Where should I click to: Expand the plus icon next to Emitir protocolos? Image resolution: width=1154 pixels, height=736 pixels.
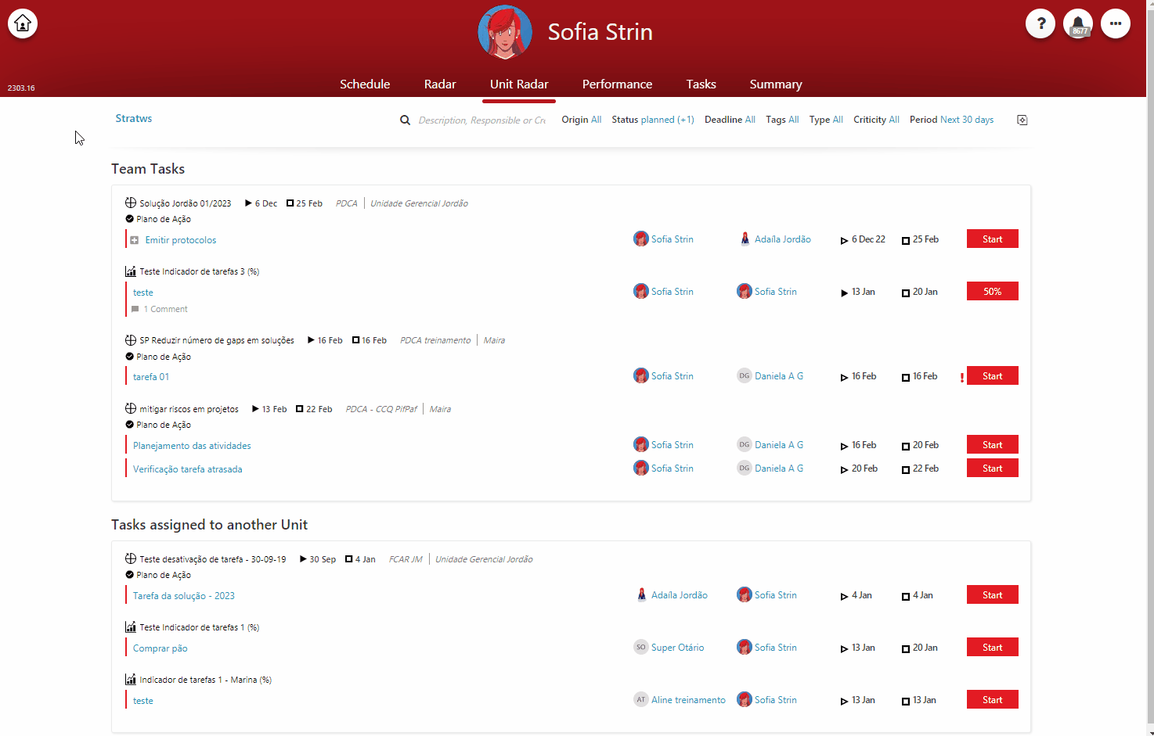[135, 240]
